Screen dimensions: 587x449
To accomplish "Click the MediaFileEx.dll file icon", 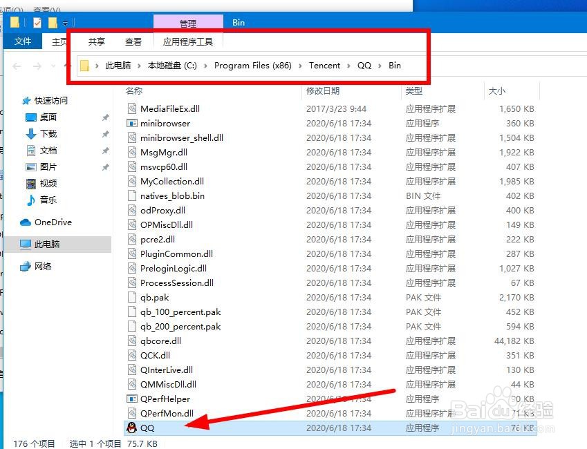I will pyautogui.click(x=132, y=109).
